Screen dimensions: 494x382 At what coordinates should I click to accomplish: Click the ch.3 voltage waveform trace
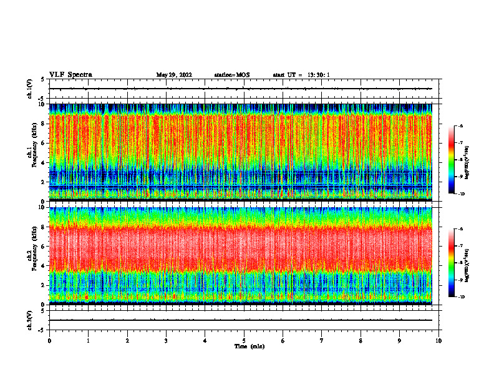coord(240,320)
